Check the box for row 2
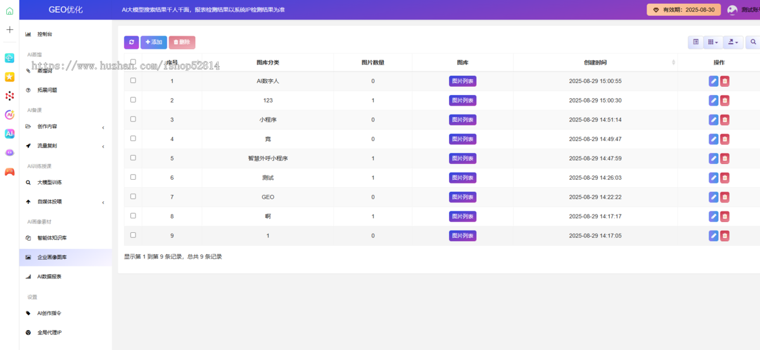This screenshot has width=760, height=350. tap(133, 99)
